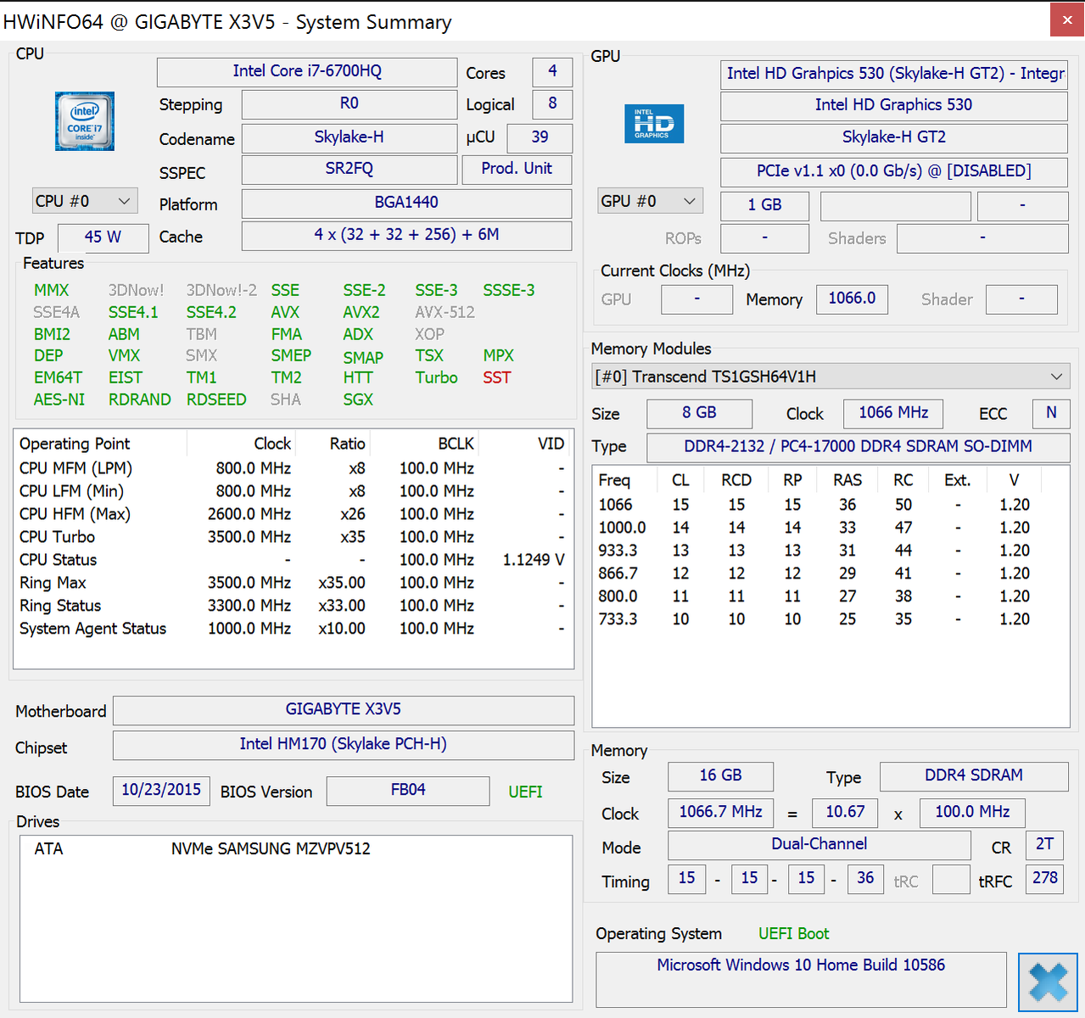Select the 733.3 frequency timing row
Image resolution: width=1085 pixels, height=1018 pixels.
point(830,619)
